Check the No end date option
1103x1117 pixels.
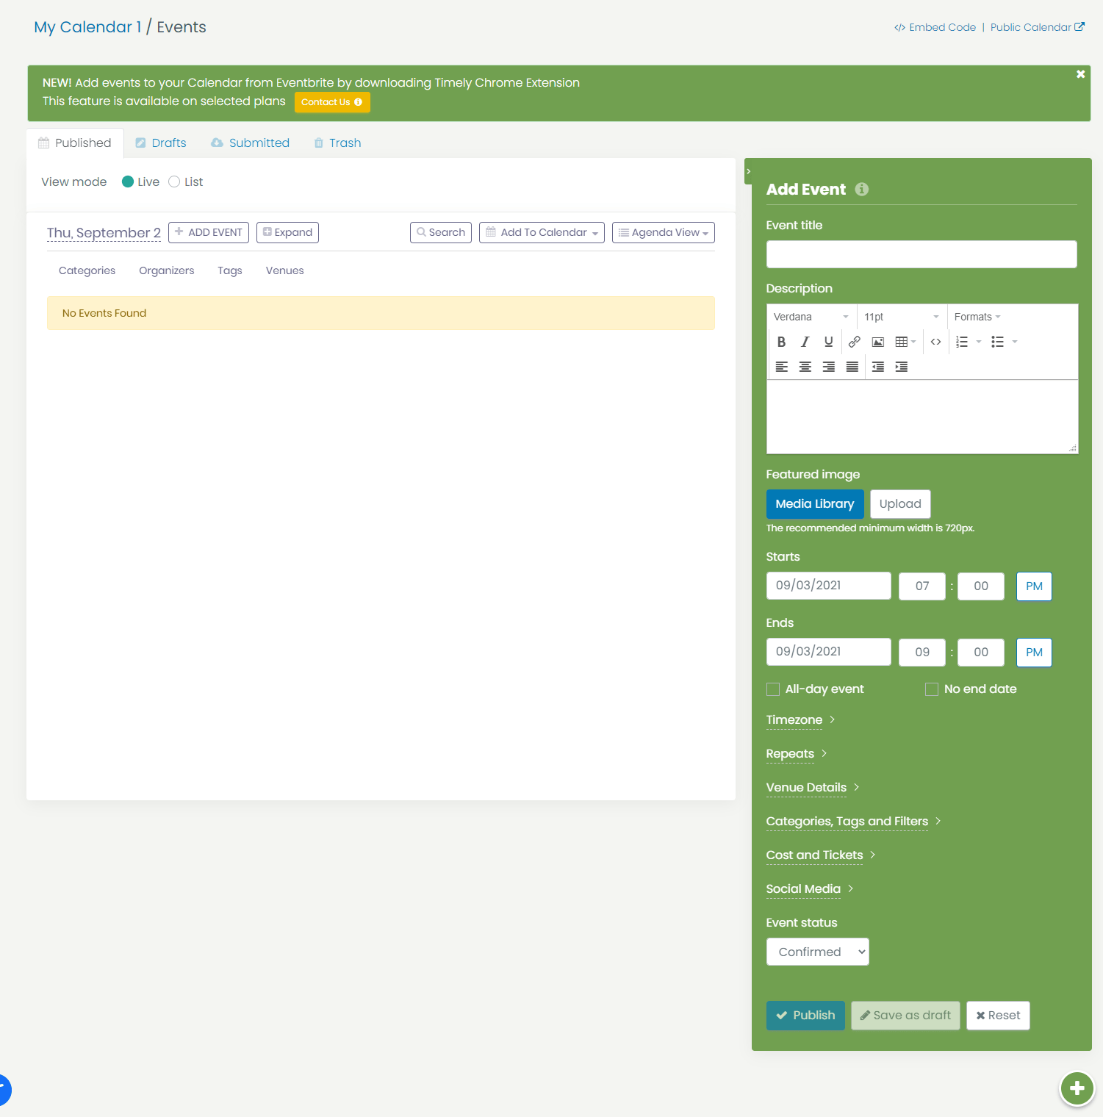(x=932, y=689)
